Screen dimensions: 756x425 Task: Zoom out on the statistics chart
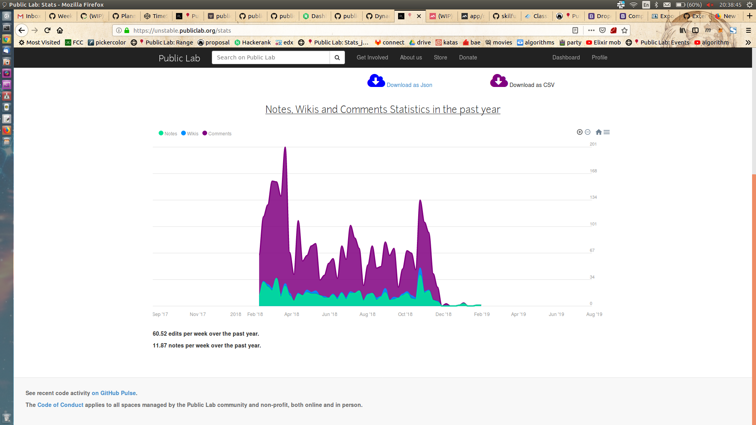point(587,132)
